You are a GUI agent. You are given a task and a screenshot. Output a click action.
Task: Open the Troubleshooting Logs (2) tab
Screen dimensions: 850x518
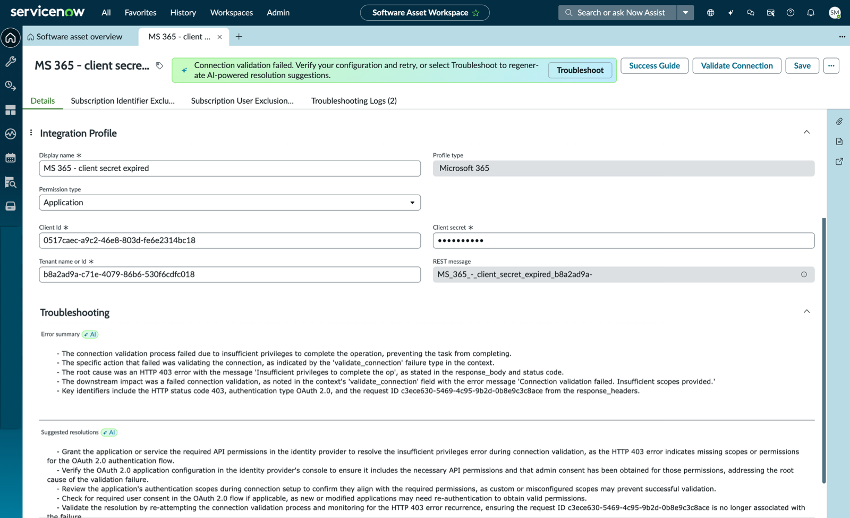354,101
